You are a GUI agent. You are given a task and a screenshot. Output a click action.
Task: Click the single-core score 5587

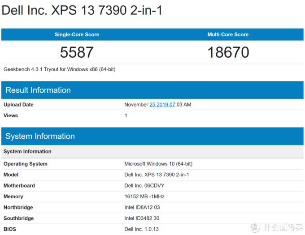pos(77,52)
